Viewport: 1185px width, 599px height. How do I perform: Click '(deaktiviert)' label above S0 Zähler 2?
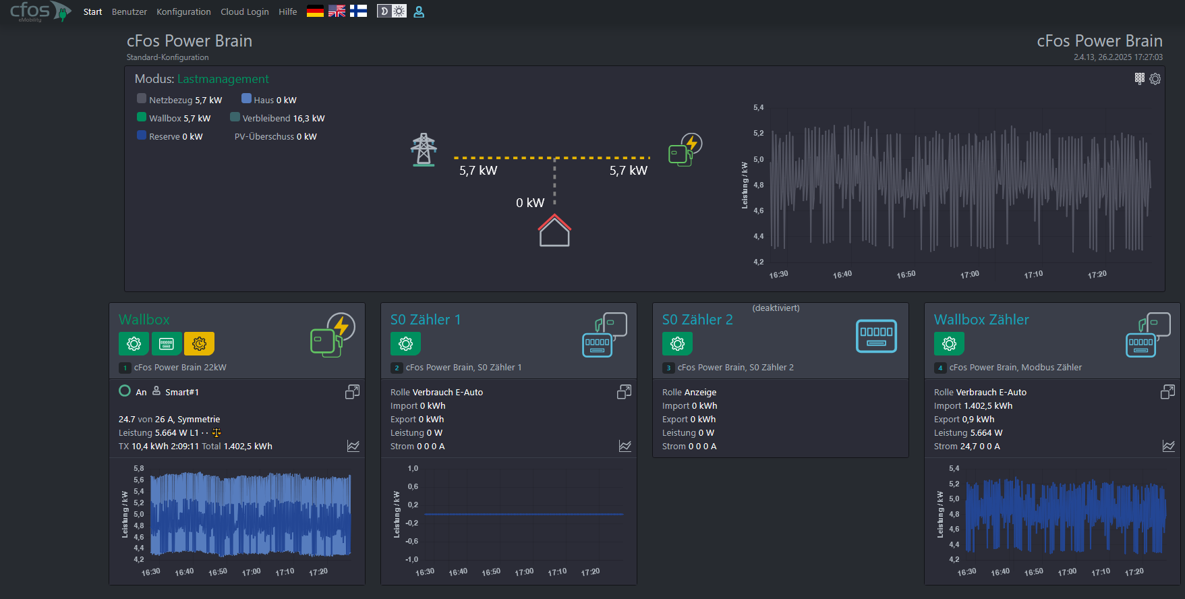(776, 308)
